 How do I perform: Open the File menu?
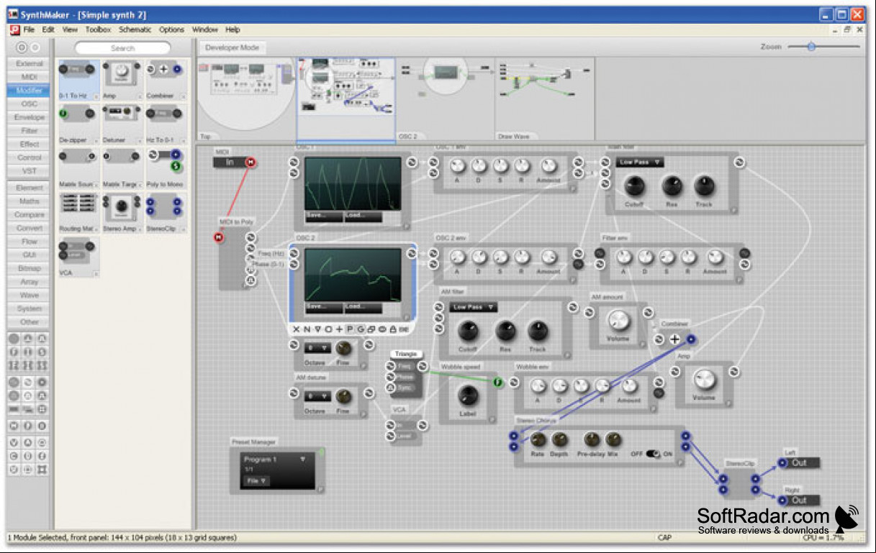29,29
